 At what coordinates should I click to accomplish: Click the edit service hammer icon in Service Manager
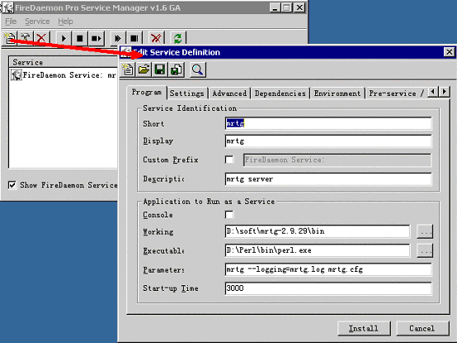pyautogui.click(x=26, y=38)
